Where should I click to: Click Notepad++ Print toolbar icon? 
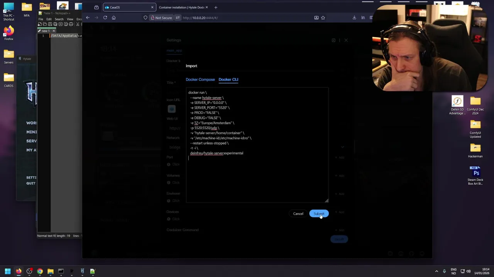tap(71, 24)
